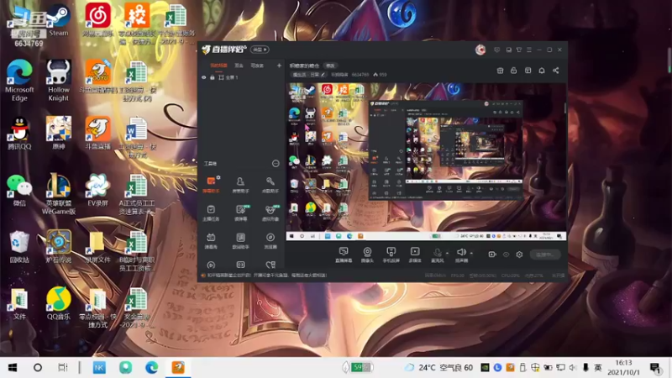Open the TV-shaped tool icon in toolbox
Viewport: 672px width, 378px height.
(x=211, y=240)
